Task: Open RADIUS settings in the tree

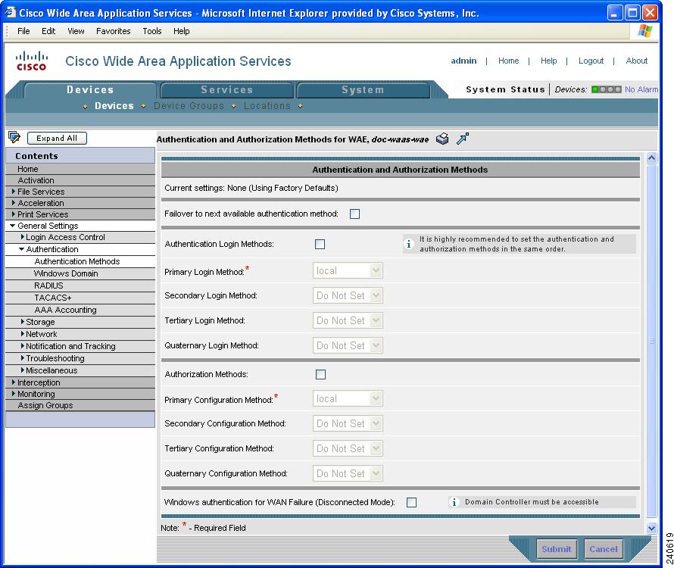Action: (x=48, y=286)
